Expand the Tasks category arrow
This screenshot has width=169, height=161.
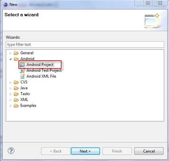pos(10,94)
